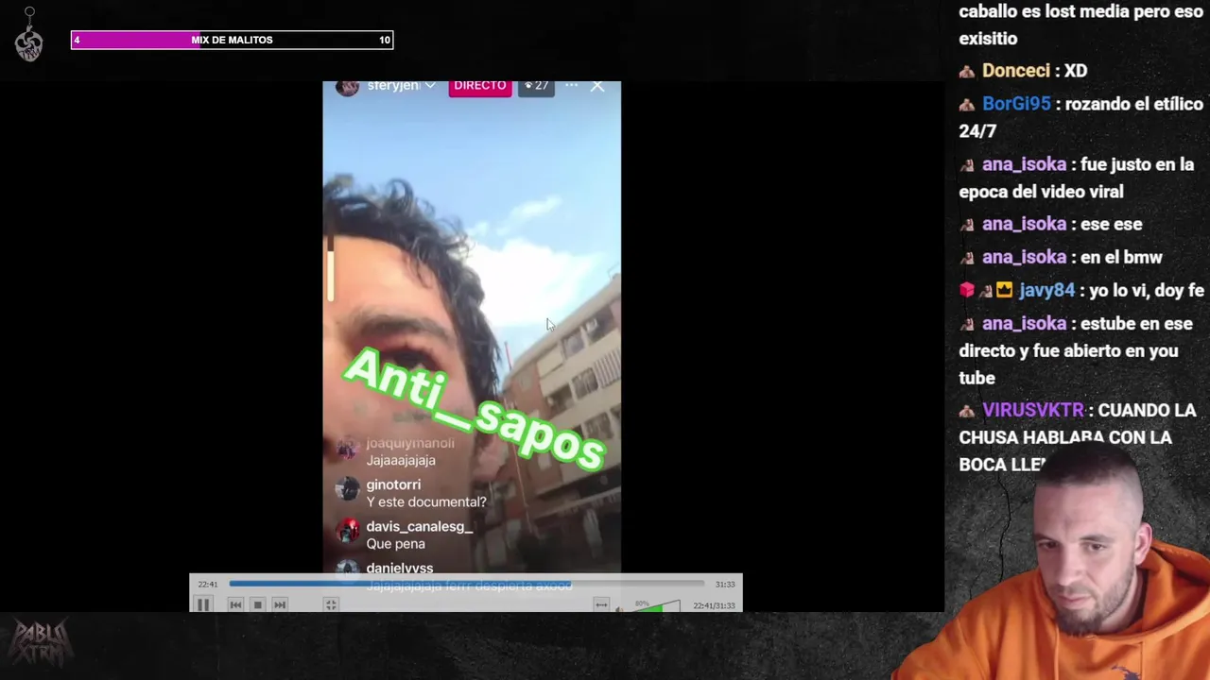Click ana_isoka on 'en el bmw' message
The width and height of the screenshot is (1210, 680).
point(1024,258)
